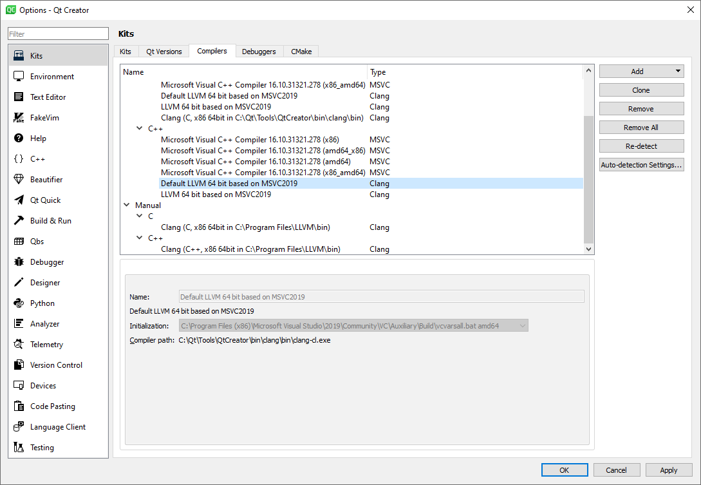This screenshot has height=485, width=701.
Task: Click the Cancel button
Action: pyautogui.click(x=617, y=470)
